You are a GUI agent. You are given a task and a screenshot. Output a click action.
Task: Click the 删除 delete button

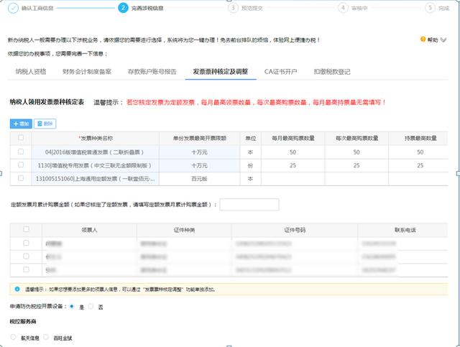[x=45, y=124]
